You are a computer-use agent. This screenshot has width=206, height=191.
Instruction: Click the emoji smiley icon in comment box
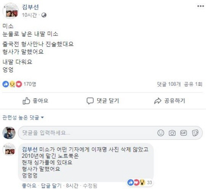(161, 133)
